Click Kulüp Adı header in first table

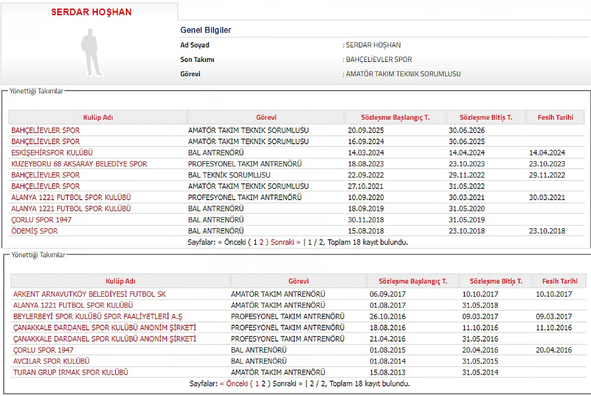[98, 117]
